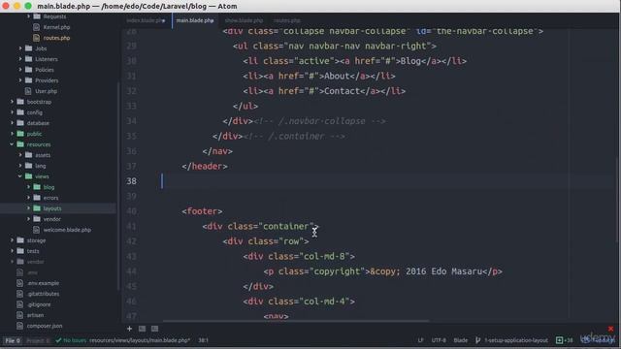Expand the tests folder arrow
This screenshot has width=621, height=349.
(12, 251)
